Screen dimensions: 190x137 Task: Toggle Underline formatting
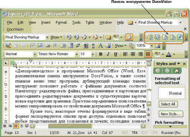pos(115,54)
